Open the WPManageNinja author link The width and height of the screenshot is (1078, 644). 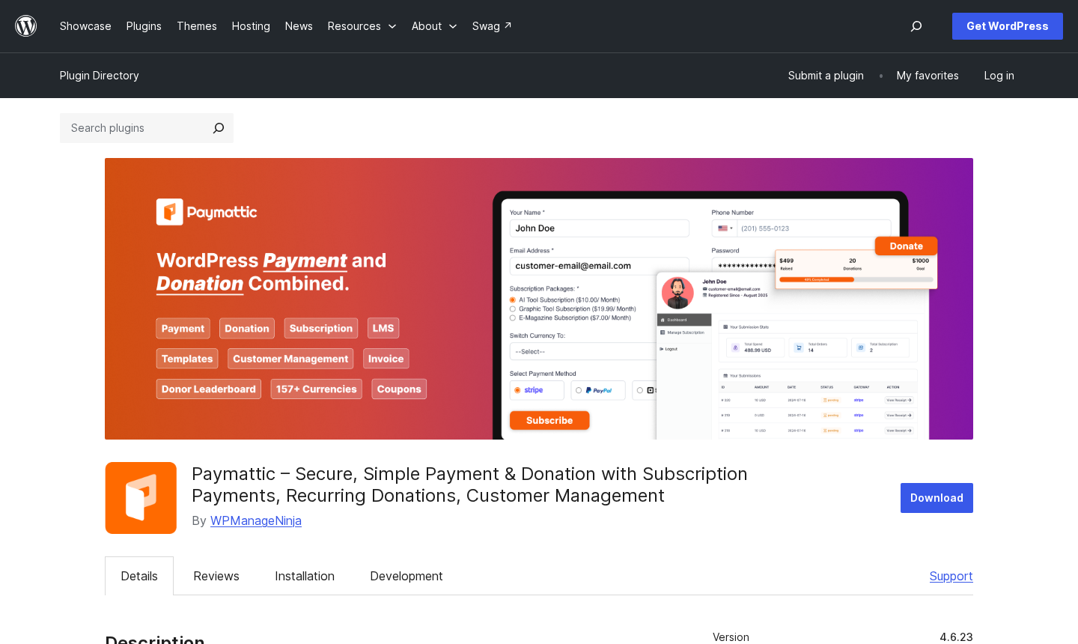click(256, 520)
